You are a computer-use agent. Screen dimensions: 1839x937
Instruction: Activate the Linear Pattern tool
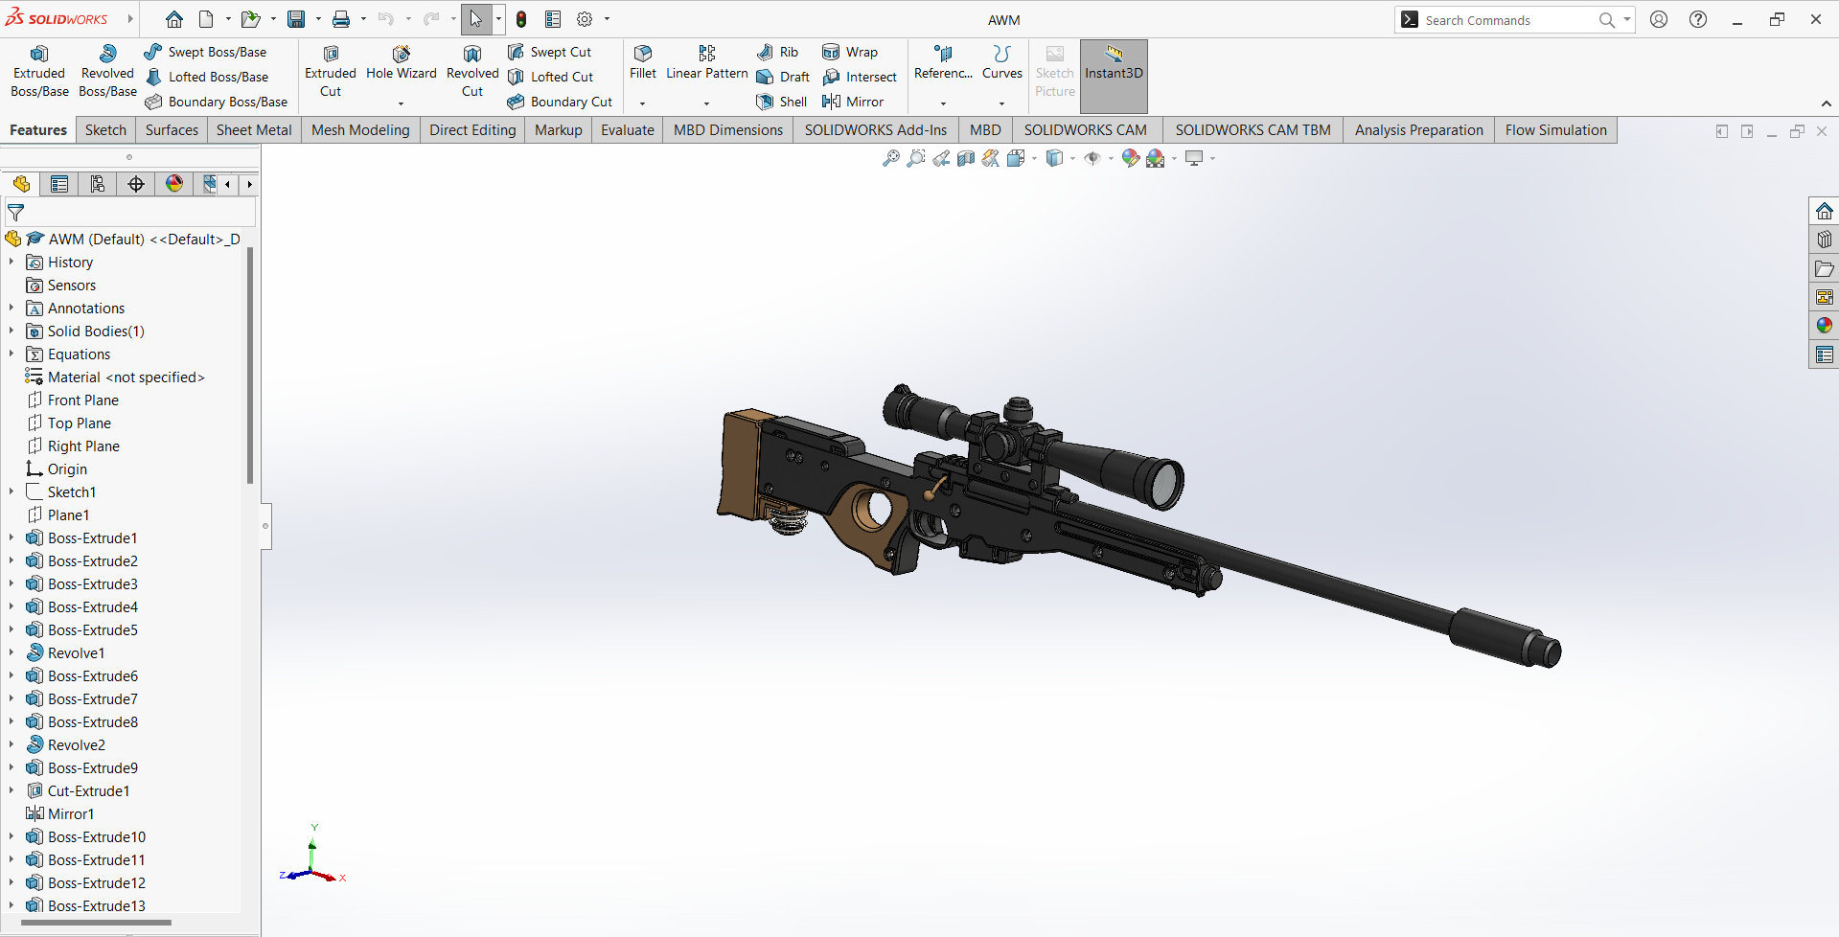pyautogui.click(x=707, y=63)
